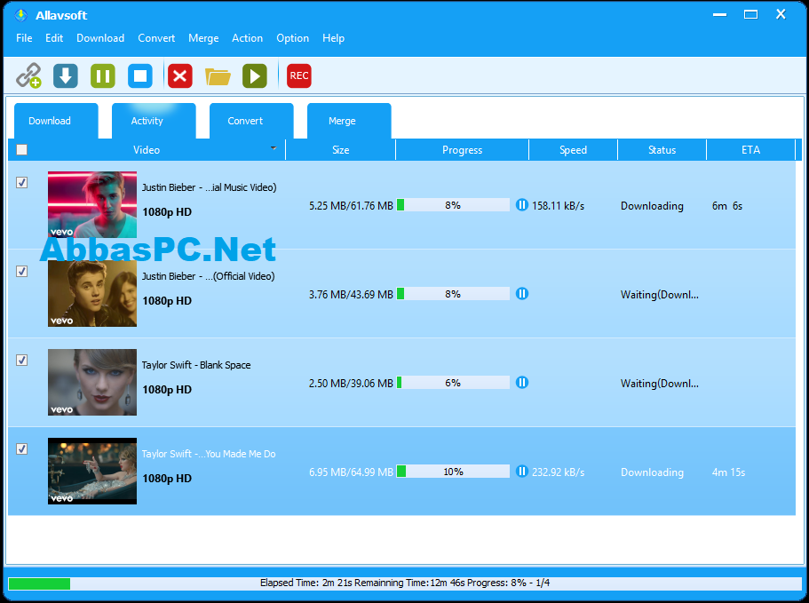Click the '2.50 MB/39.06 MB' size value
This screenshot has width=809, height=603.
pyautogui.click(x=351, y=384)
